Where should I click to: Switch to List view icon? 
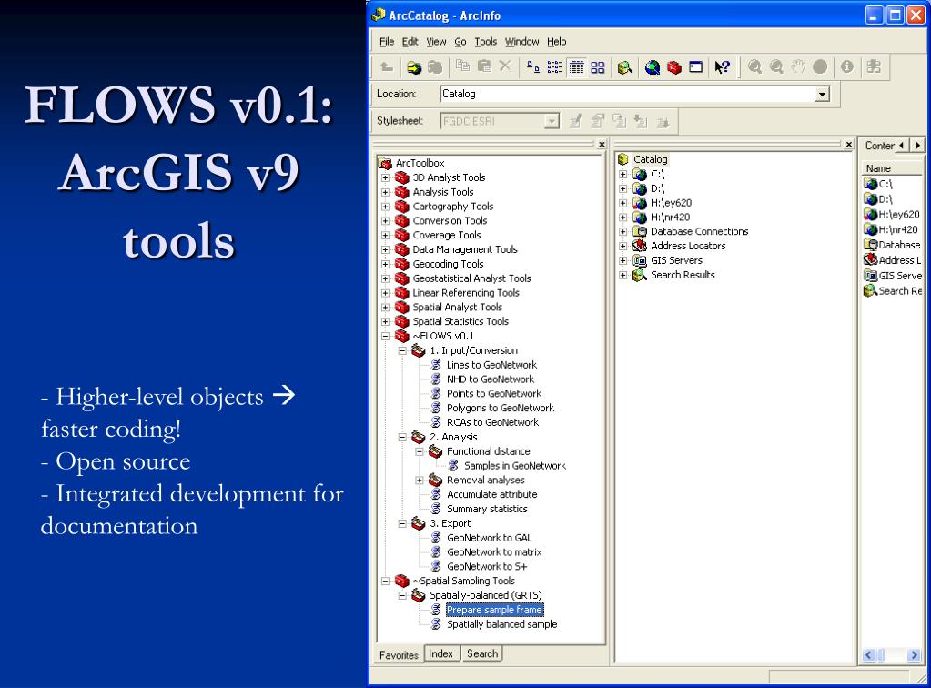554,67
